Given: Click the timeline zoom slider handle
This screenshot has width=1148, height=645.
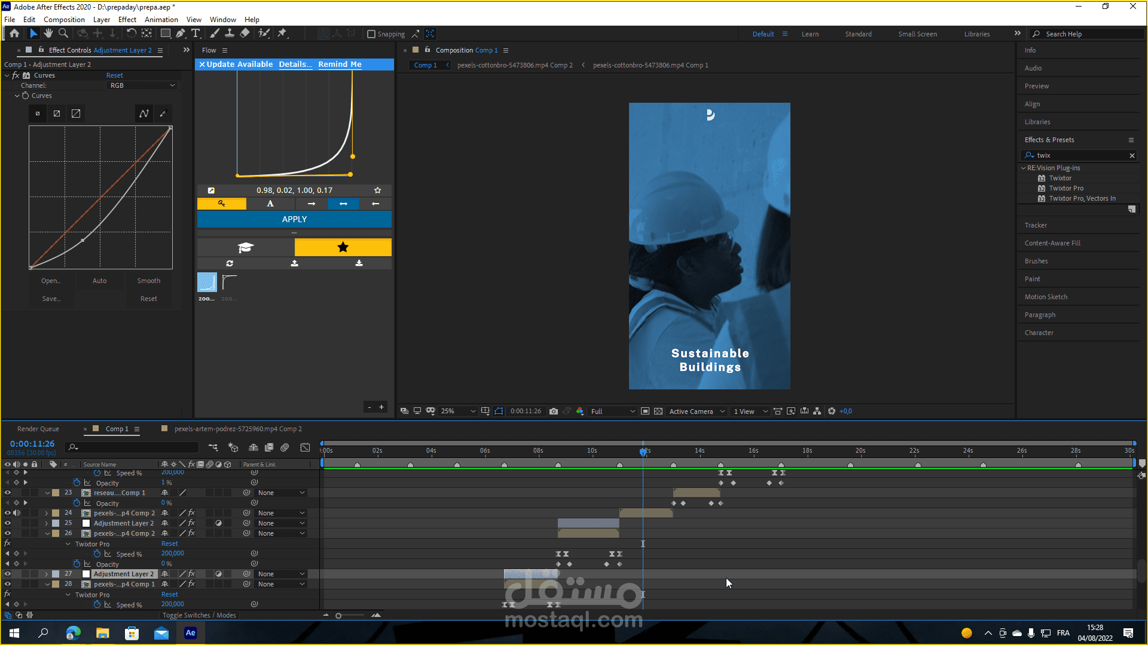Looking at the screenshot, I should tap(338, 616).
